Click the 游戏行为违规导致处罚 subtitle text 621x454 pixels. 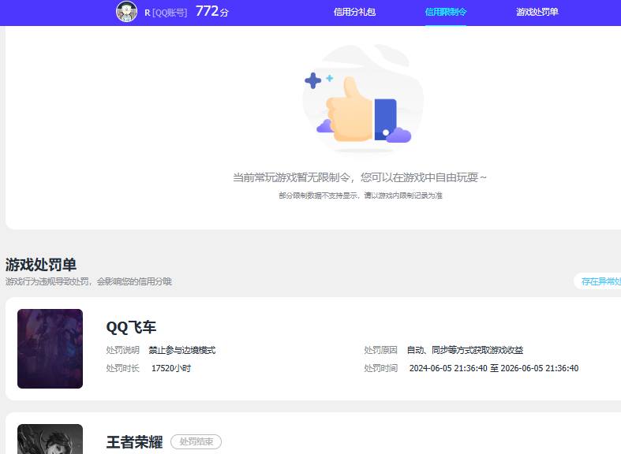(88, 281)
